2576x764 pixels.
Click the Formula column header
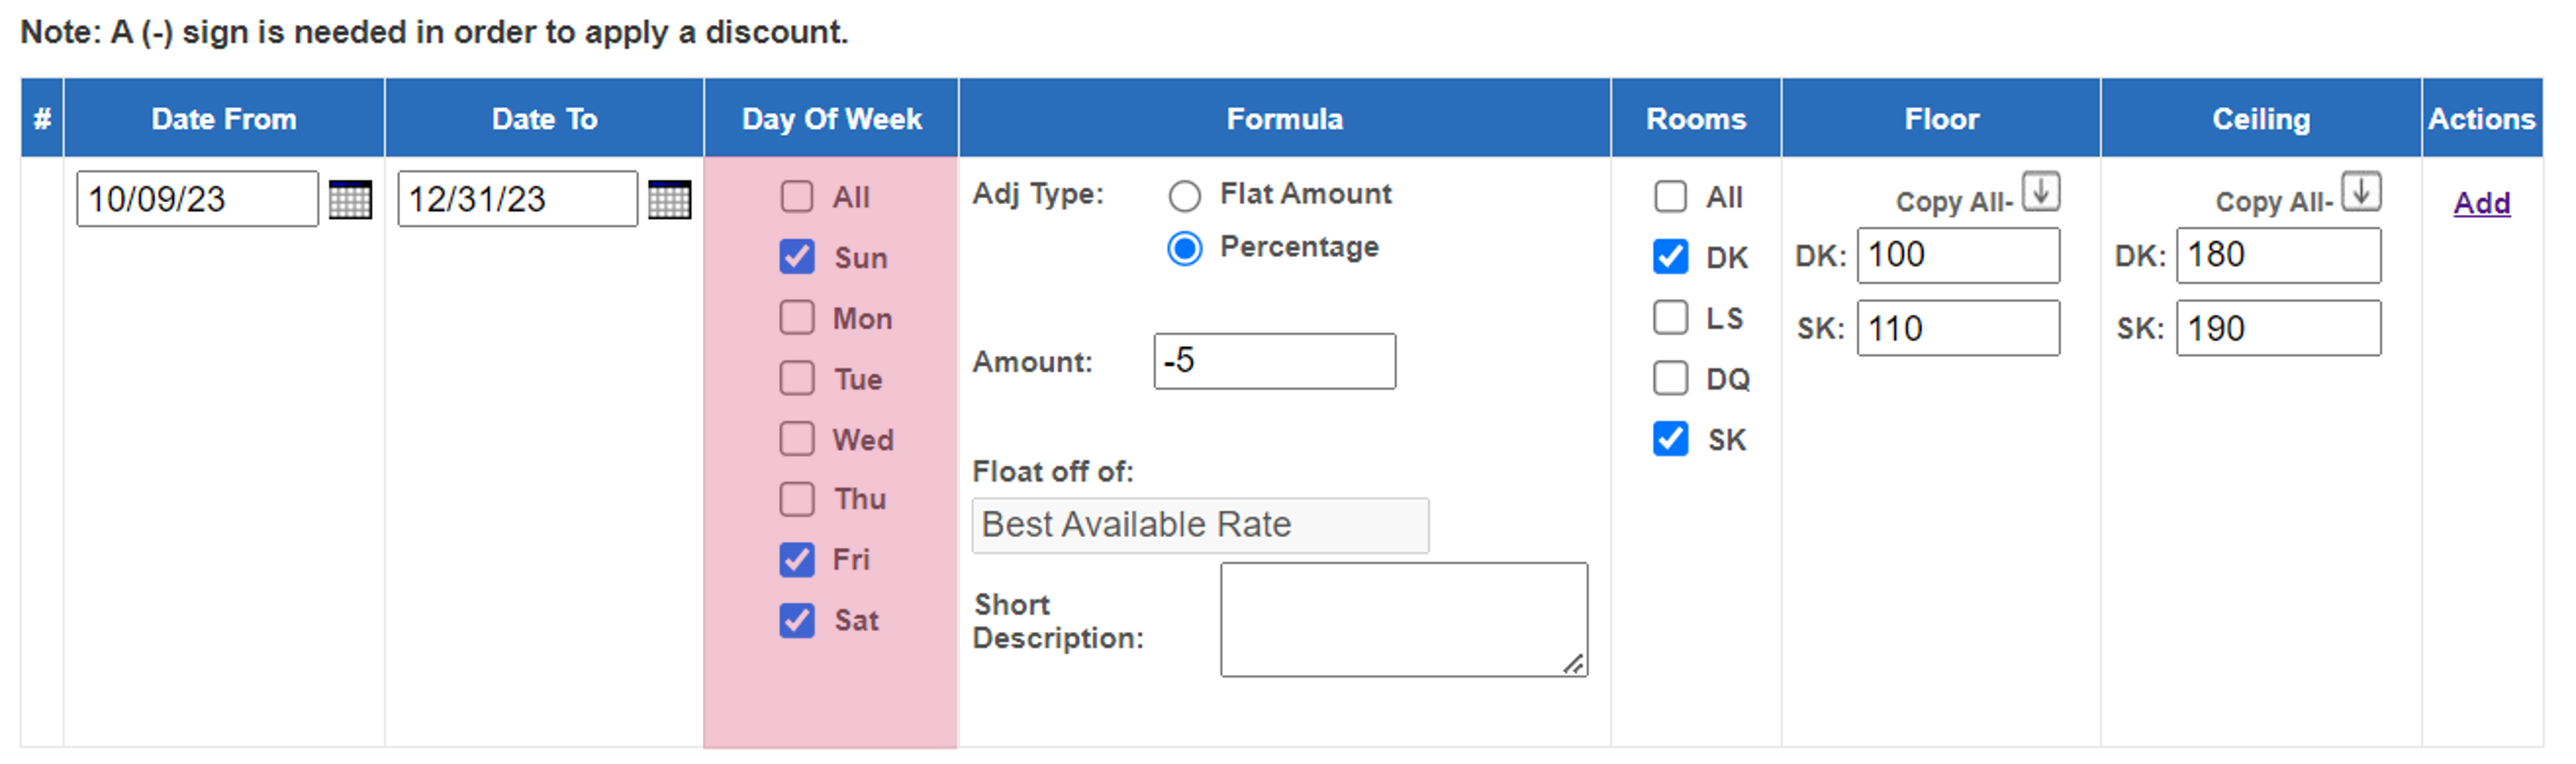coord(1284,118)
